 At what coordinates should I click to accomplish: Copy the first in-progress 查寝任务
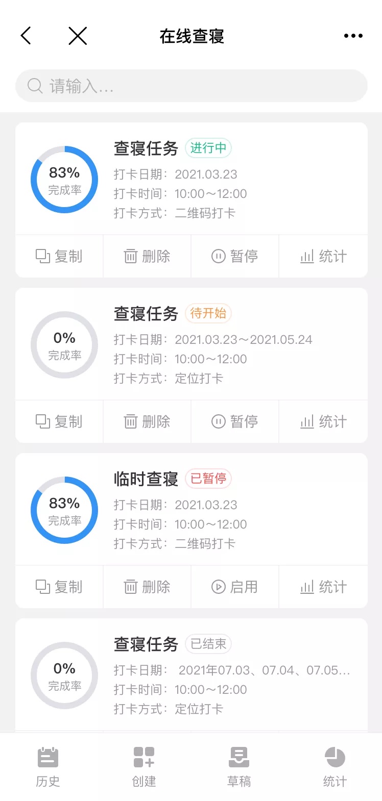[59, 256]
